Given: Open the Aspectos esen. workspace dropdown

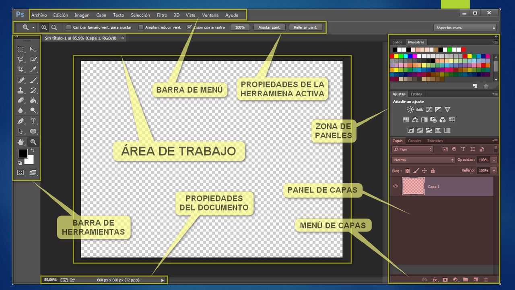Looking at the screenshot, I should pos(466,27).
